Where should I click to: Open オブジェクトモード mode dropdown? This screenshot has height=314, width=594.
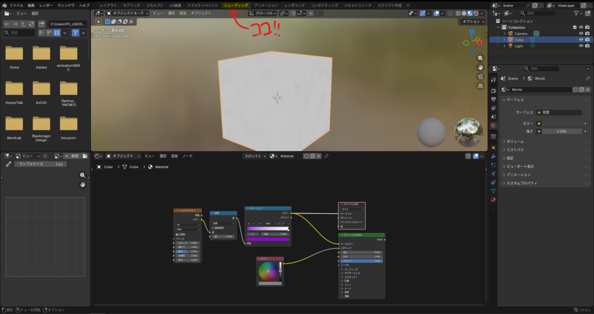pos(125,13)
